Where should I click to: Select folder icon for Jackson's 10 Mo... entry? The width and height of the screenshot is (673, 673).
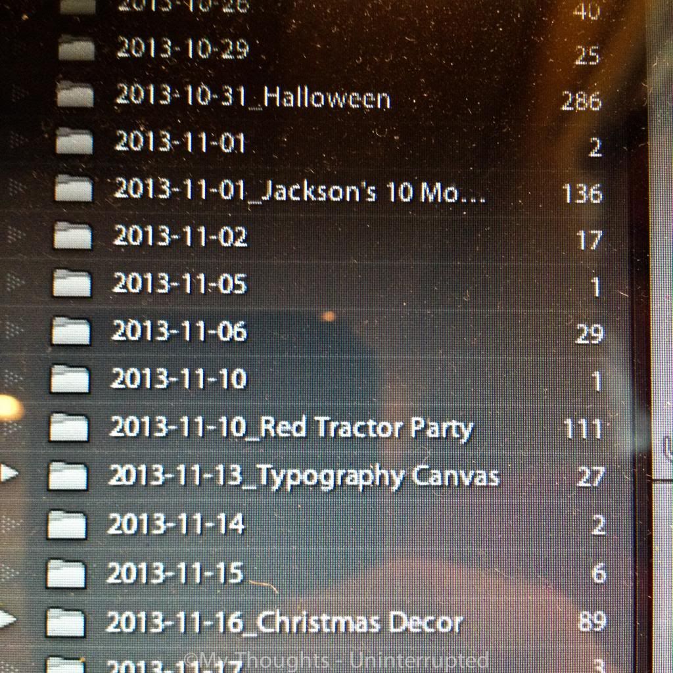point(74,189)
